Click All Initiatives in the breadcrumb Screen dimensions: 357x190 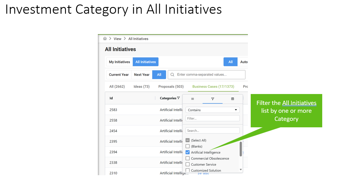138,39
